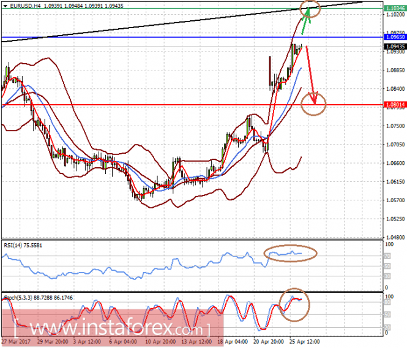Click the 27 Mar 2017 date label
The height and width of the screenshot is (348, 407).
pyautogui.click(x=16, y=341)
